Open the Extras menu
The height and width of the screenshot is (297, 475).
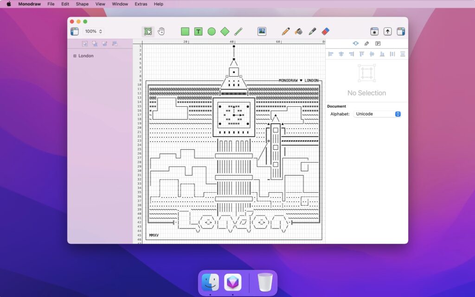[x=140, y=4]
